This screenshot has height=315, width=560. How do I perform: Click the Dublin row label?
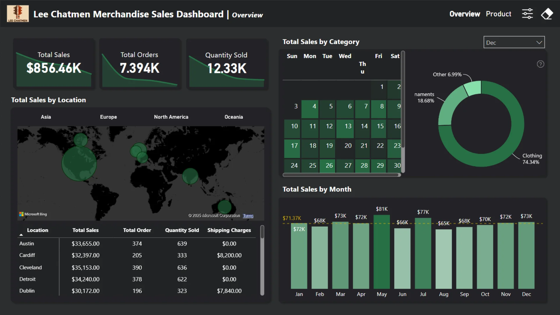pyautogui.click(x=27, y=291)
